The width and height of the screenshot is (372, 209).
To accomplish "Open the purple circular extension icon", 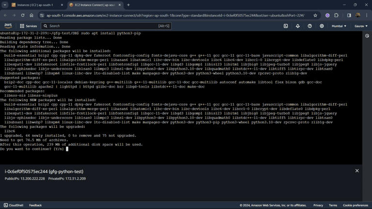I will [x=327, y=15].
